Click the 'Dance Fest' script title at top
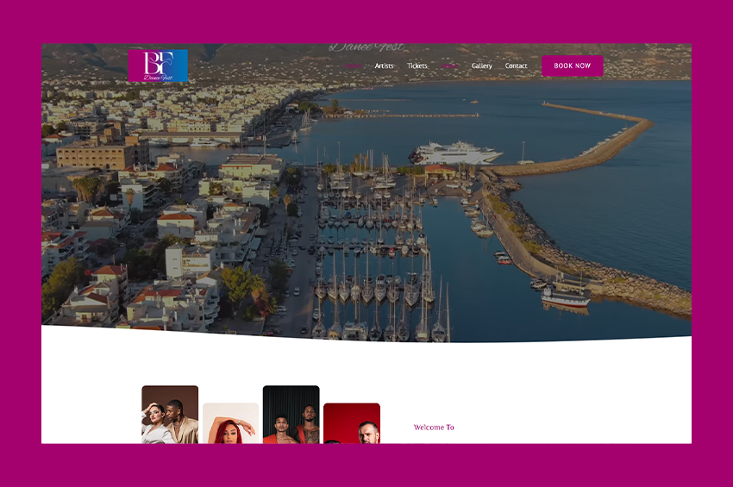The image size is (733, 487). (x=366, y=48)
